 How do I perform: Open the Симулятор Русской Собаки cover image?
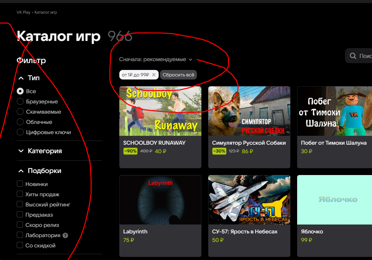click(x=249, y=111)
